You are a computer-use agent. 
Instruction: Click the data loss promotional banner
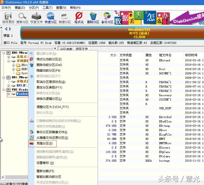[x=142, y=18]
